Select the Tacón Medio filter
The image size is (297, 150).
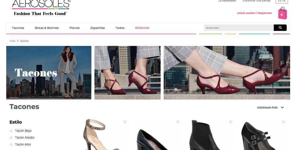coord(11,138)
